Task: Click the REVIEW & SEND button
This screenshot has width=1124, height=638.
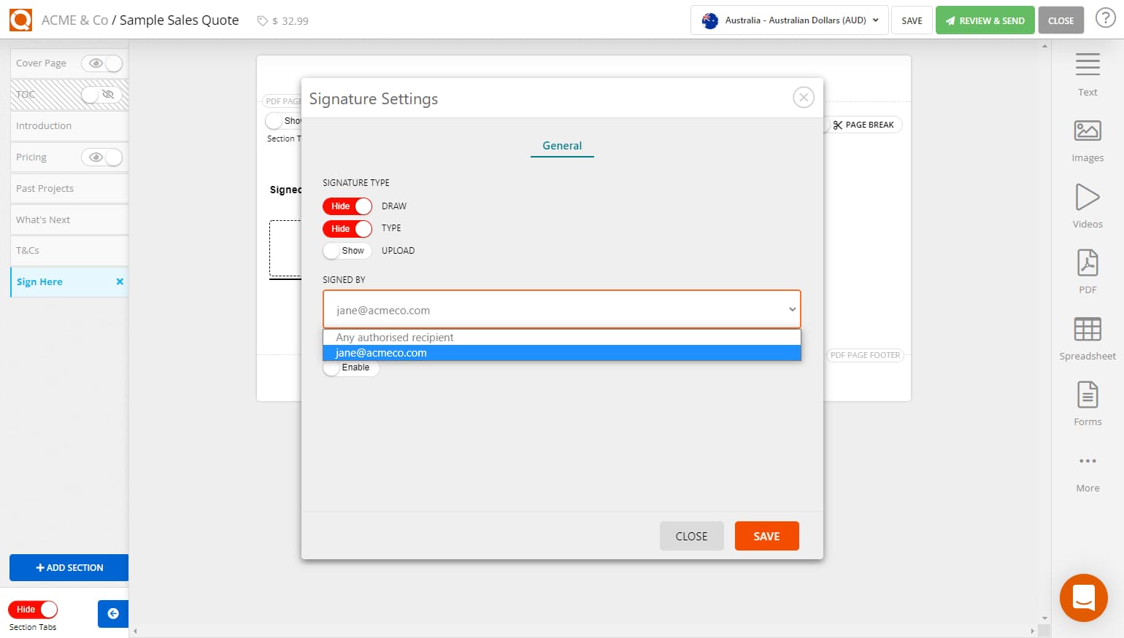Action: (985, 20)
